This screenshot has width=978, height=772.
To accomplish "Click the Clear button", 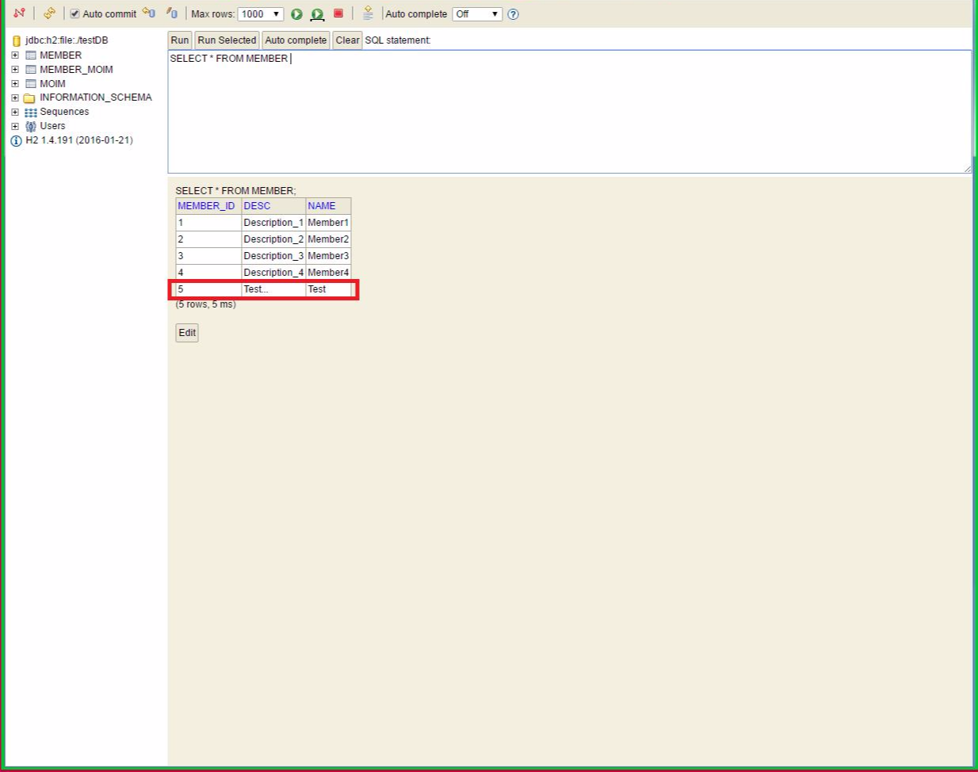I will 347,40.
